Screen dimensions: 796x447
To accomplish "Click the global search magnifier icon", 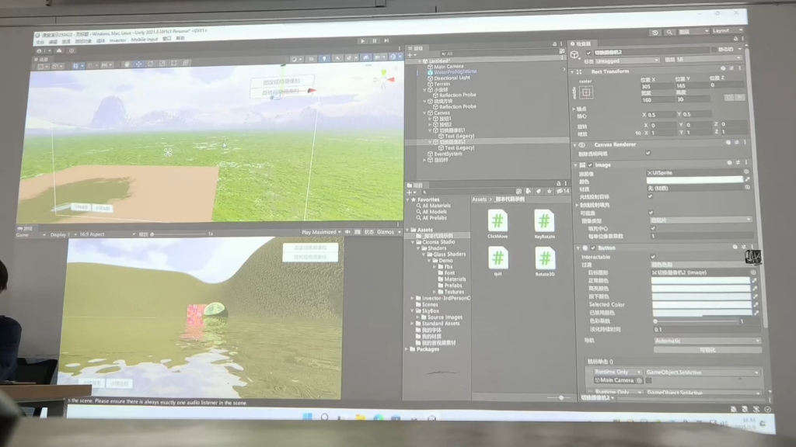I will click(x=669, y=32).
